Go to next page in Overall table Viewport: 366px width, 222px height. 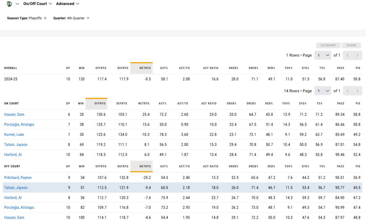[x=358, y=55]
